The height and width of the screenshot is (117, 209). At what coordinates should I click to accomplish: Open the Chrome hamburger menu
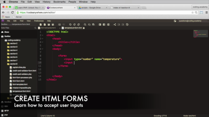tap(206, 12)
